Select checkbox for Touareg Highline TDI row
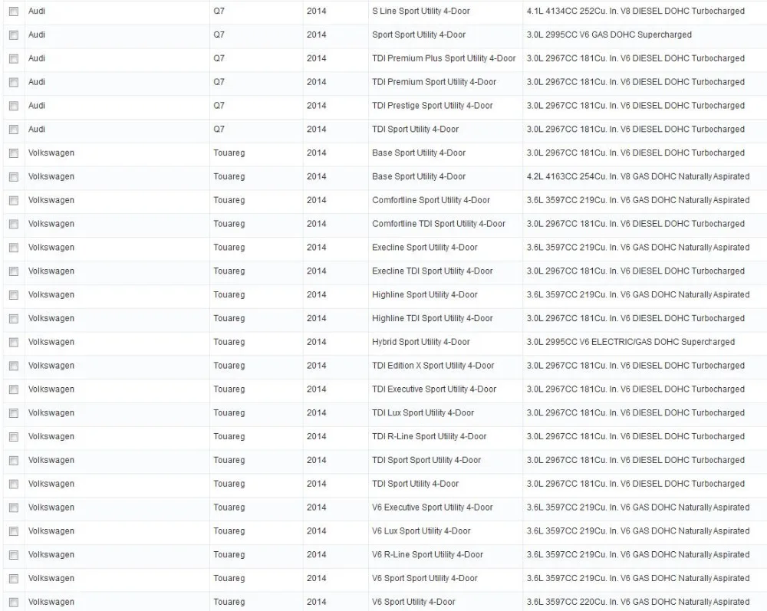This screenshot has width=767, height=611. click(14, 319)
